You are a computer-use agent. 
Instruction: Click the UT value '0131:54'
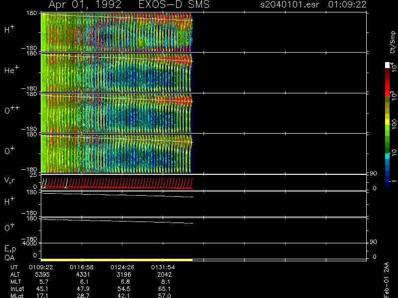coord(163,267)
